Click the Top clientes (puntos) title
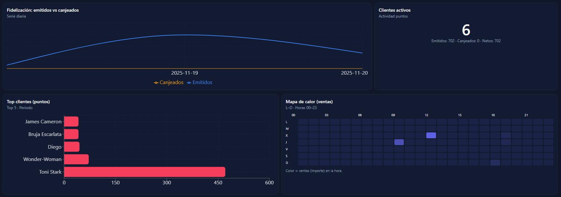Image resolution: width=561 pixels, height=197 pixels. [x=28, y=102]
